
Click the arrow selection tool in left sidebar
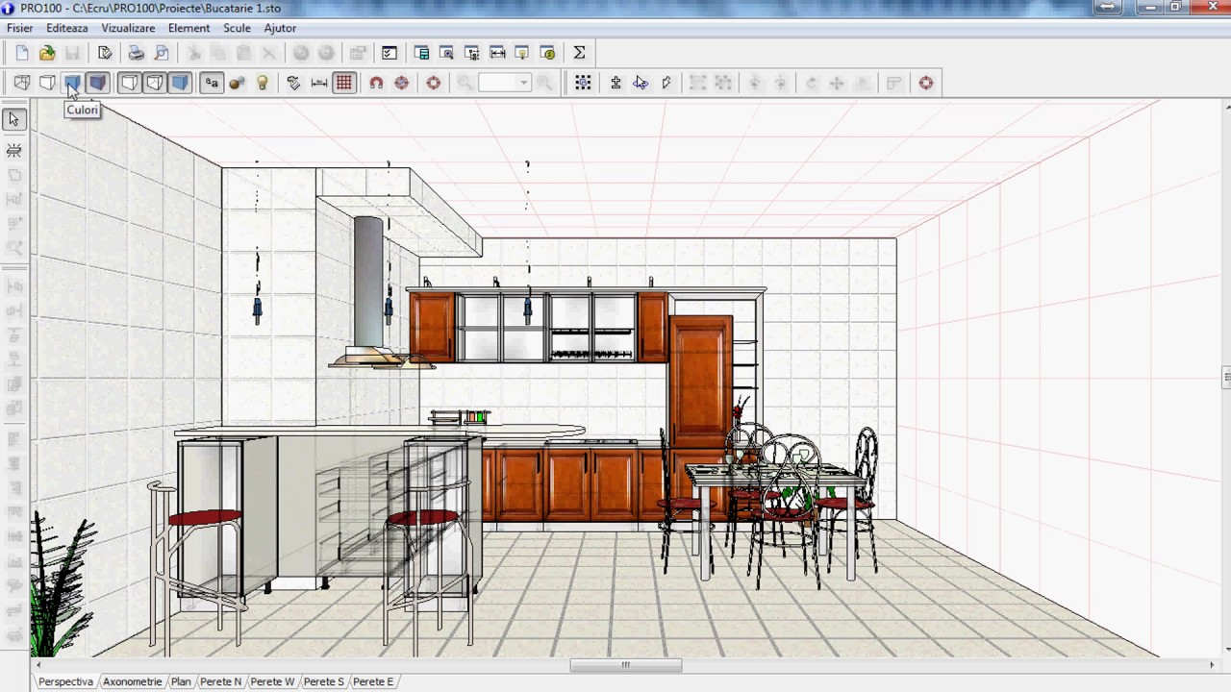click(13, 119)
